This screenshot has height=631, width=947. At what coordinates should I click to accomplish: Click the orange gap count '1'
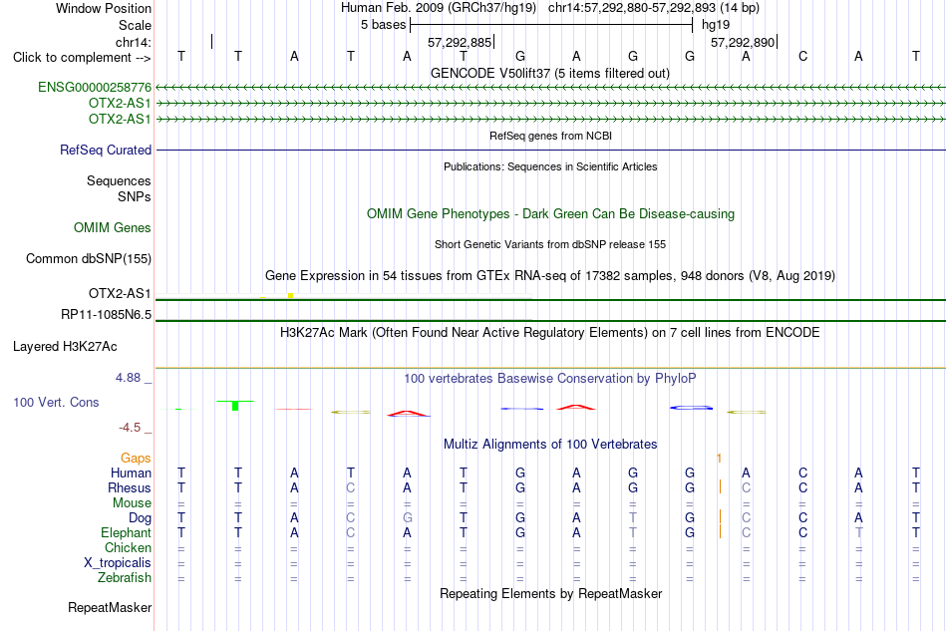pos(719,459)
